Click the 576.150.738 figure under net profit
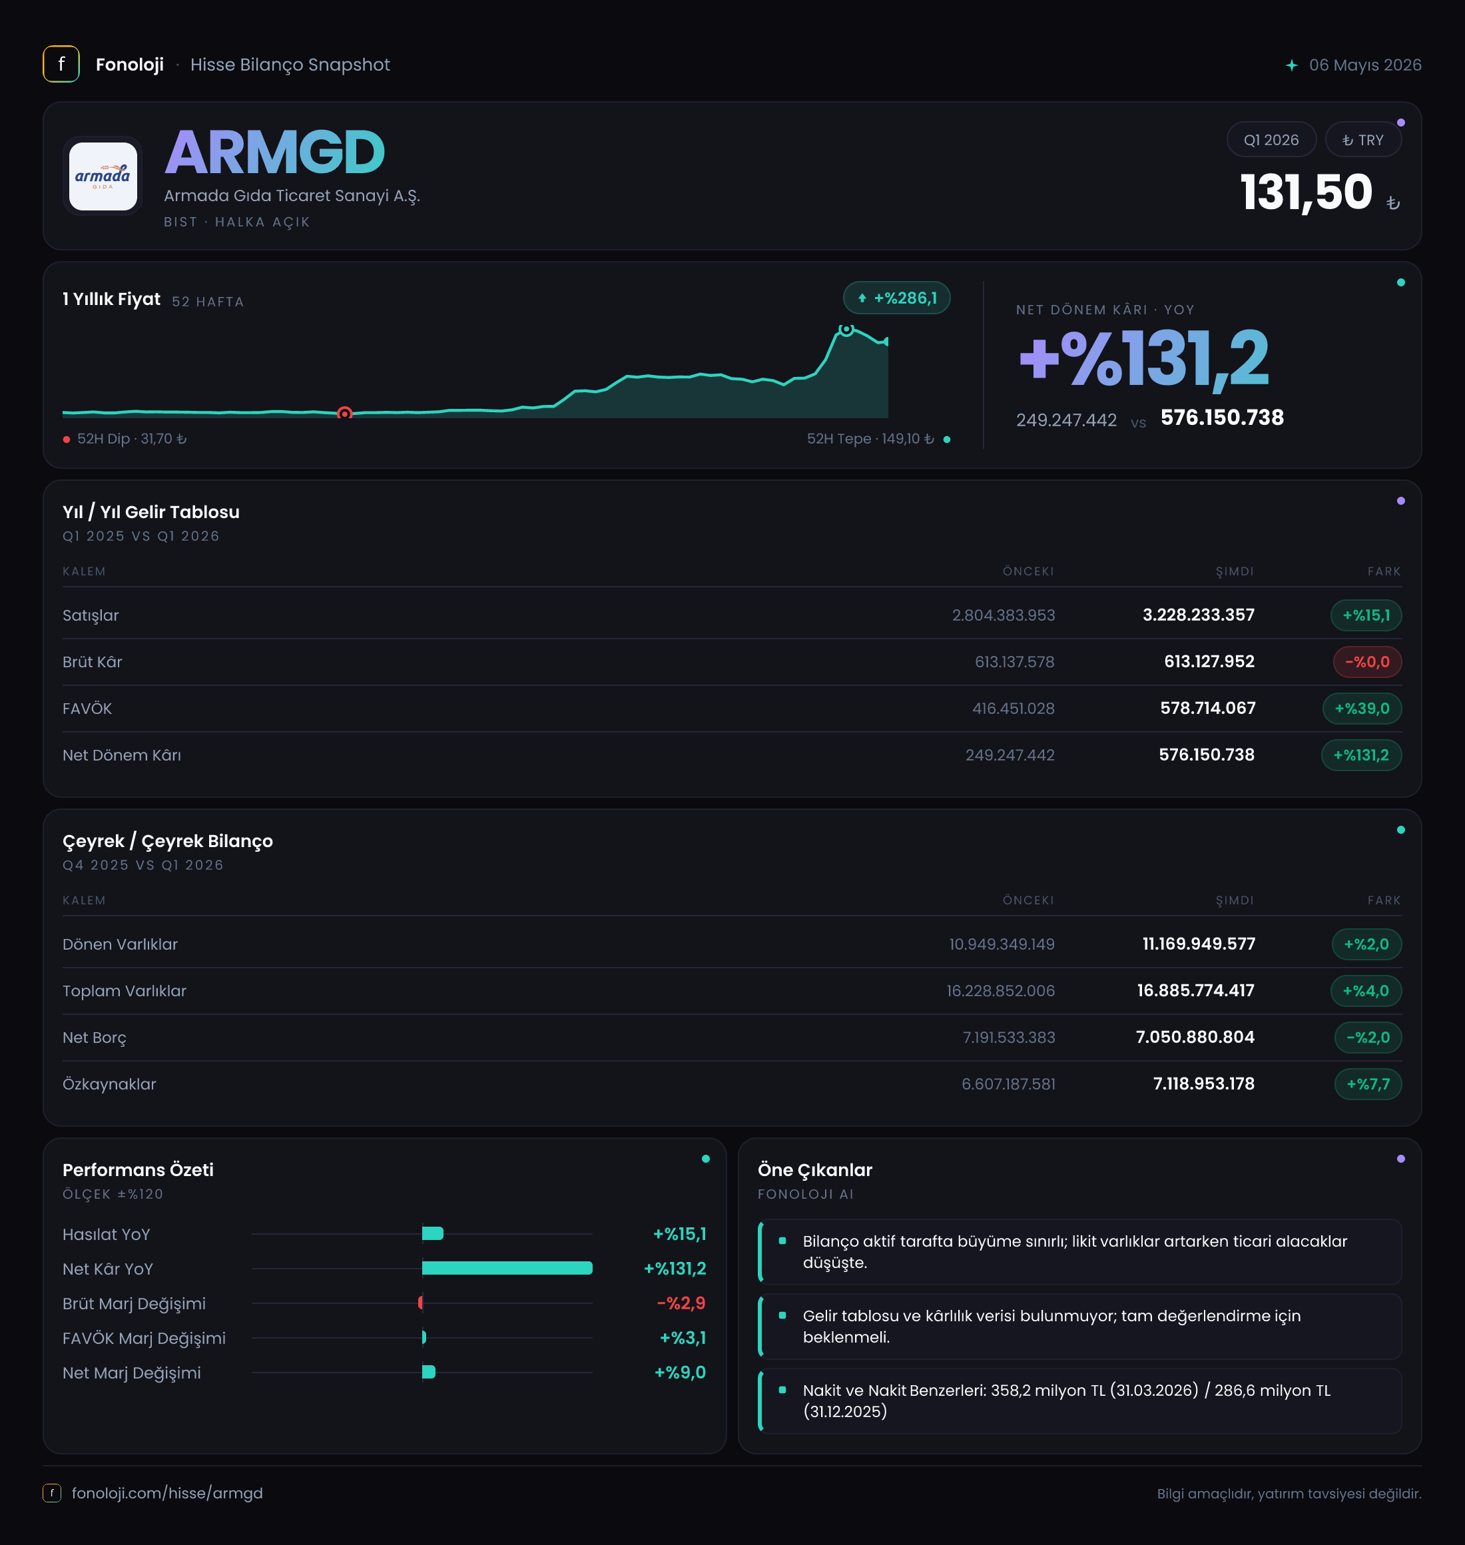Viewport: 1465px width, 1545px height. click(x=1222, y=418)
